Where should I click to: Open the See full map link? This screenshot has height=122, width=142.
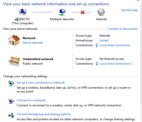tap(129, 10)
